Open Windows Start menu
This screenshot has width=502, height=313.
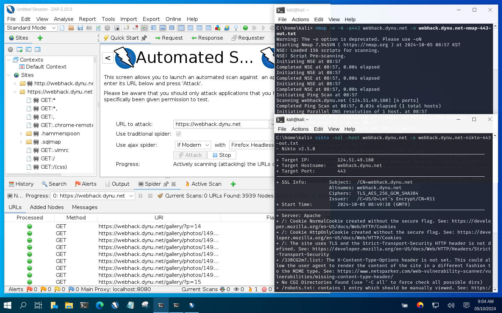(x=7, y=305)
